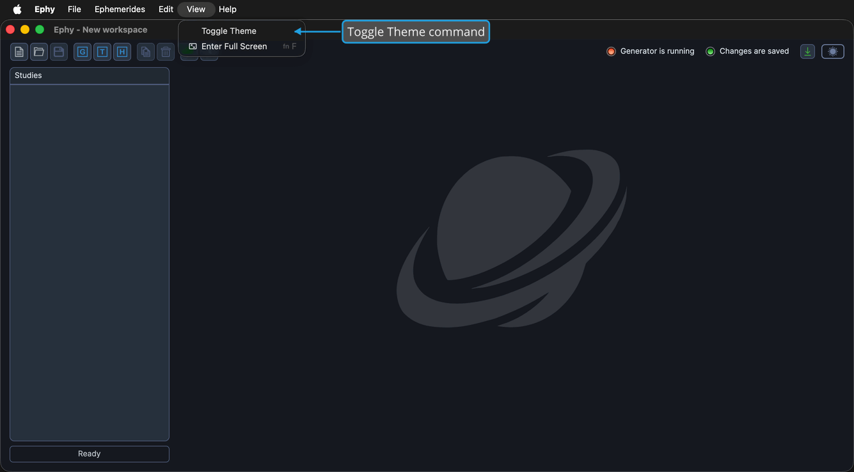Open the Ephemerides menu
The image size is (854, 472).
point(120,9)
